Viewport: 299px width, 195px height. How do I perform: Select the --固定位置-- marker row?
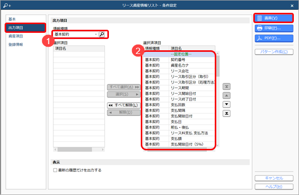(179, 54)
